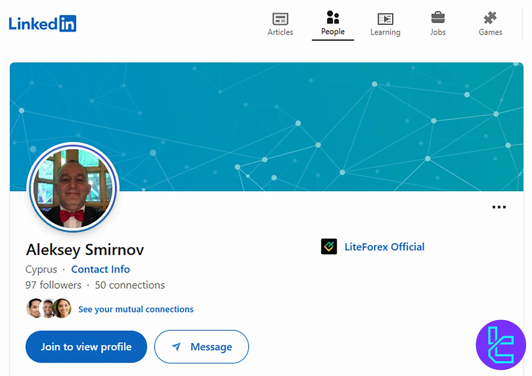
Task: Open the Contact Info link
Action: (x=100, y=269)
